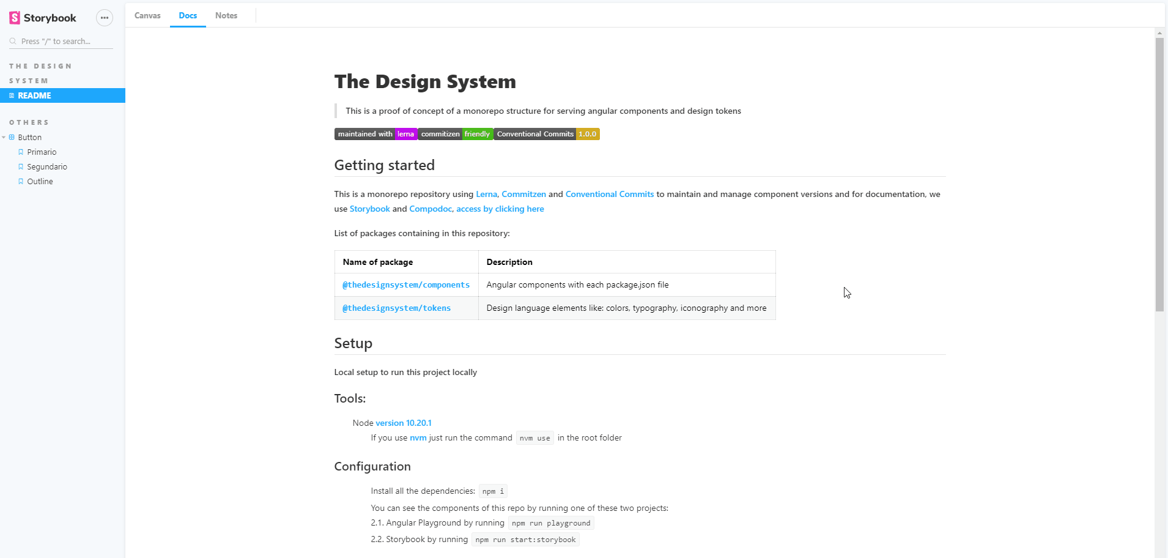
Task: Click the README document icon
Action: pyautogui.click(x=12, y=95)
